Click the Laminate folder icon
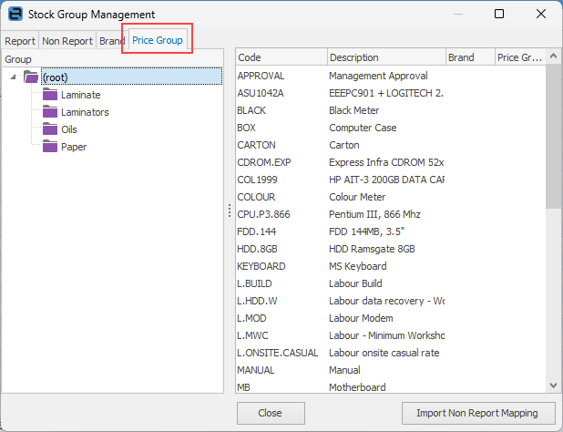563x432 pixels. point(49,95)
